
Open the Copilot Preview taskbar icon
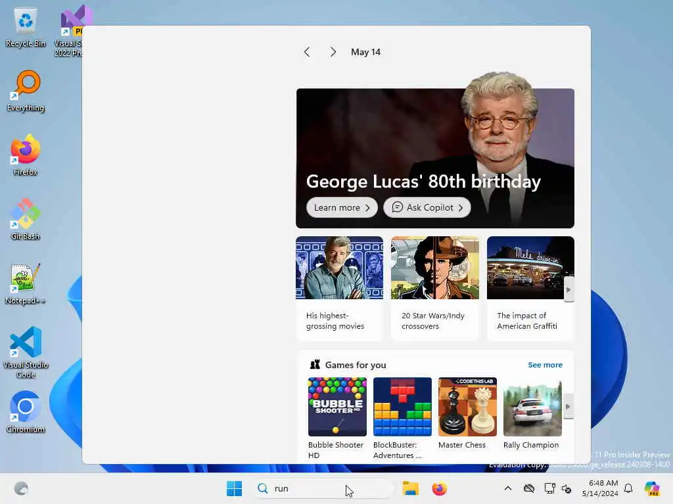[652, 488]
